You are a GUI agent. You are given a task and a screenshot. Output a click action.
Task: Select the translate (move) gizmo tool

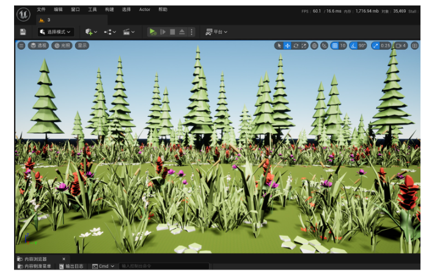pos(287,46)
